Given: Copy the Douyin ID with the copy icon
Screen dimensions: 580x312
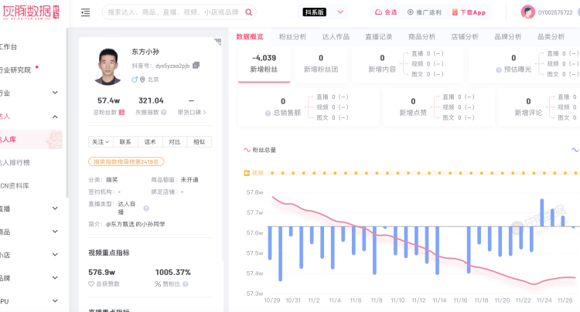Looking at the screenshot, I should [196, 66].
